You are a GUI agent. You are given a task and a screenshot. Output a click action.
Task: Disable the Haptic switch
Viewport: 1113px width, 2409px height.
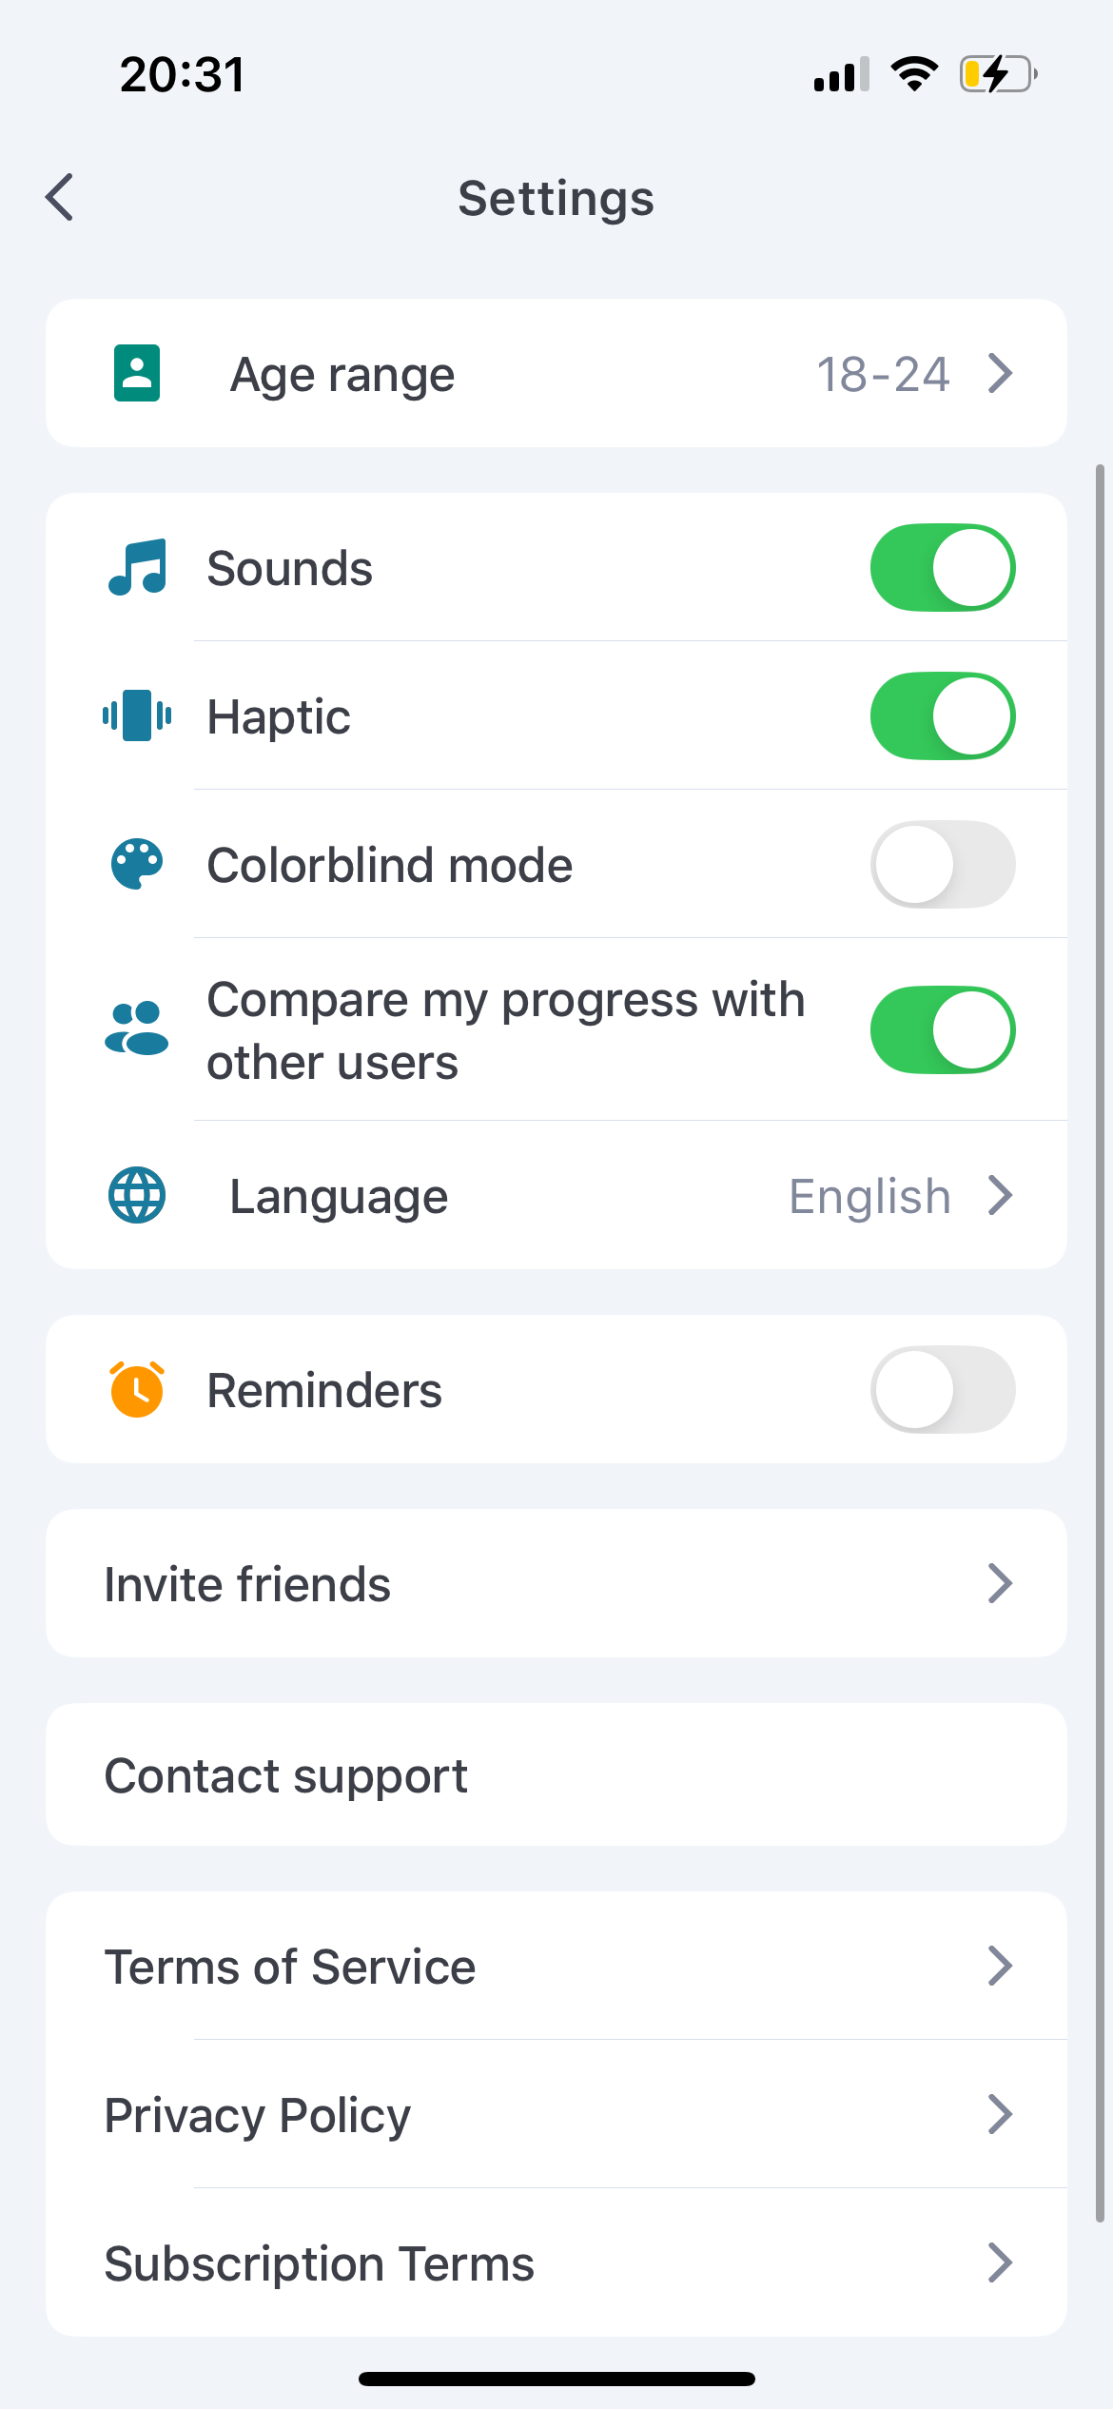tap(942, 715)
